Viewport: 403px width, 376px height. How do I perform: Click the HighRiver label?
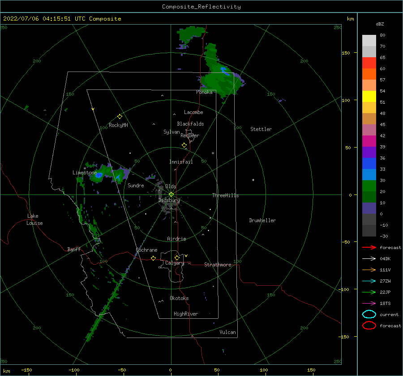pos(186,314)
